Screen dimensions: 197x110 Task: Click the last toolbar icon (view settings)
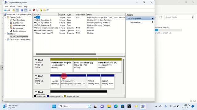tap(48, 10)
